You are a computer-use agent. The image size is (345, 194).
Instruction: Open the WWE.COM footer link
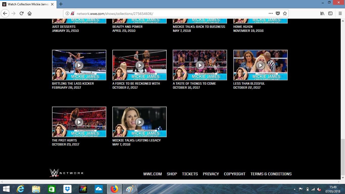point(153,174)
